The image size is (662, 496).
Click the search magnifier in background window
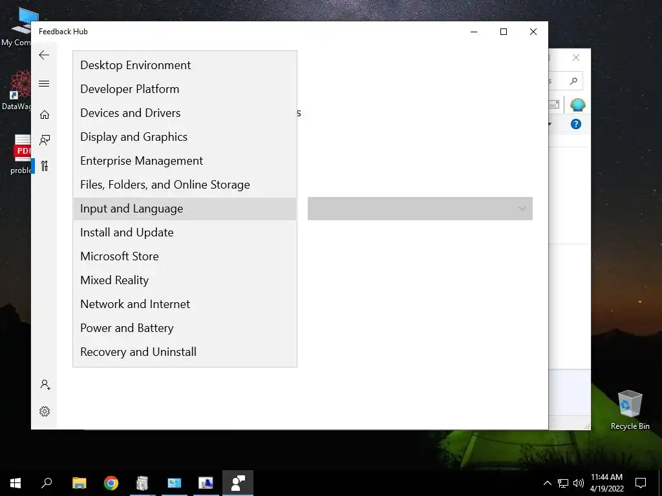[x=573, y=81]
